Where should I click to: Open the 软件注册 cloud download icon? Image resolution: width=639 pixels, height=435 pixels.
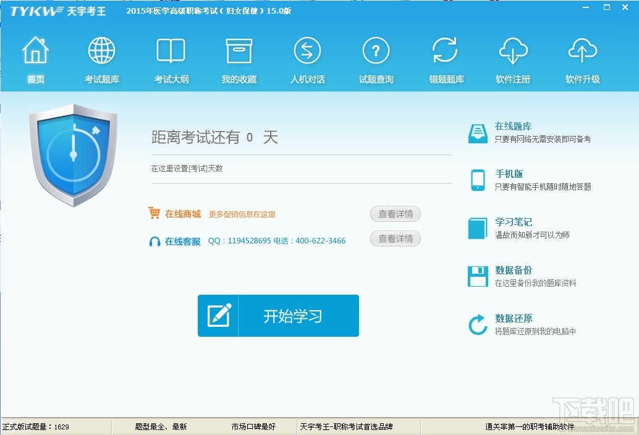click(513, 51)
